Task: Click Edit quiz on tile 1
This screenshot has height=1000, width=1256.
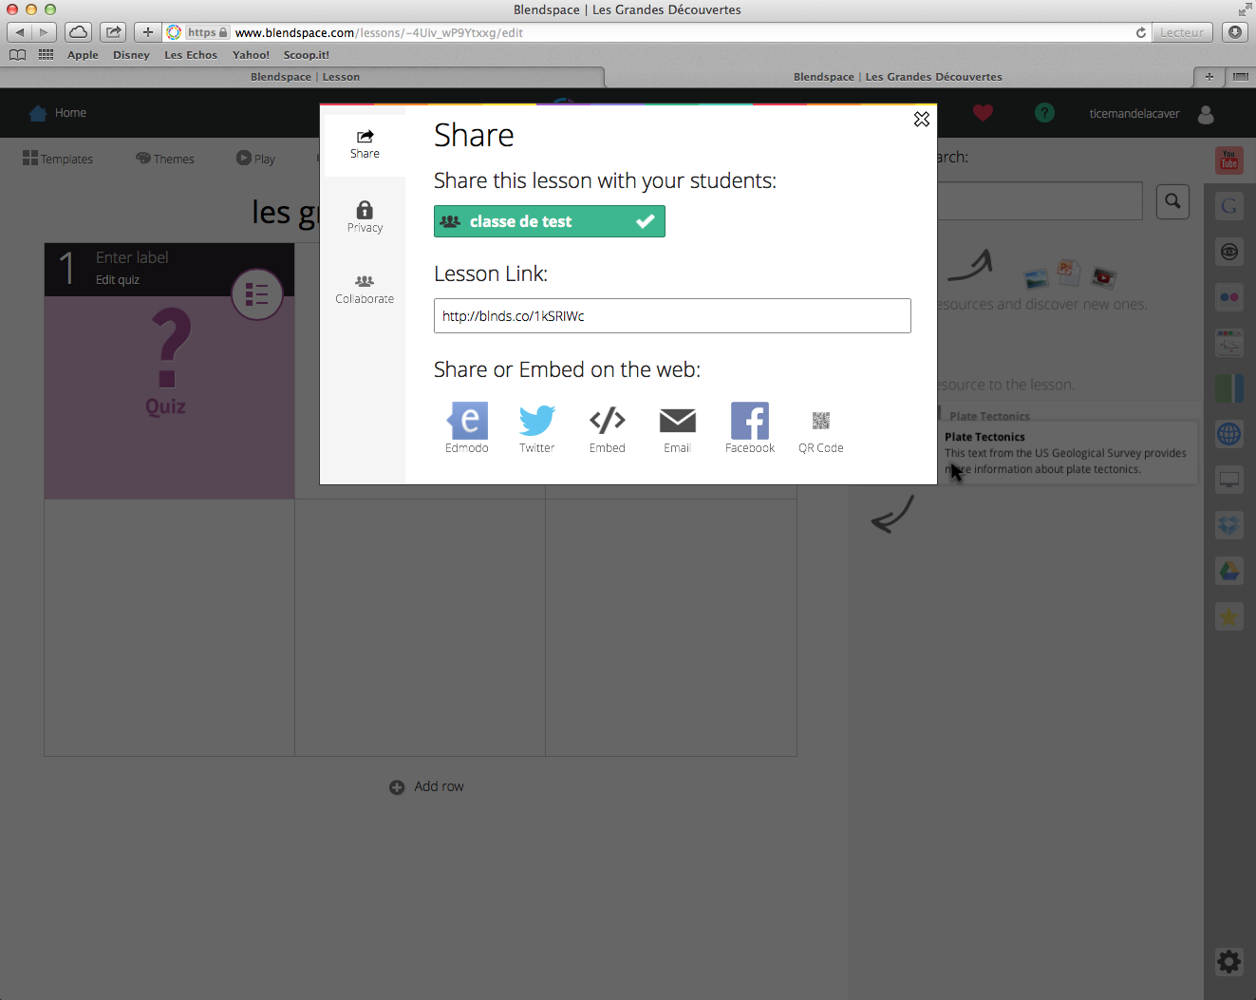Action: click(x=118, y=280)
